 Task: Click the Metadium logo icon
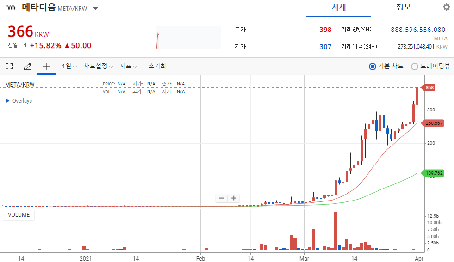(11, 7)
